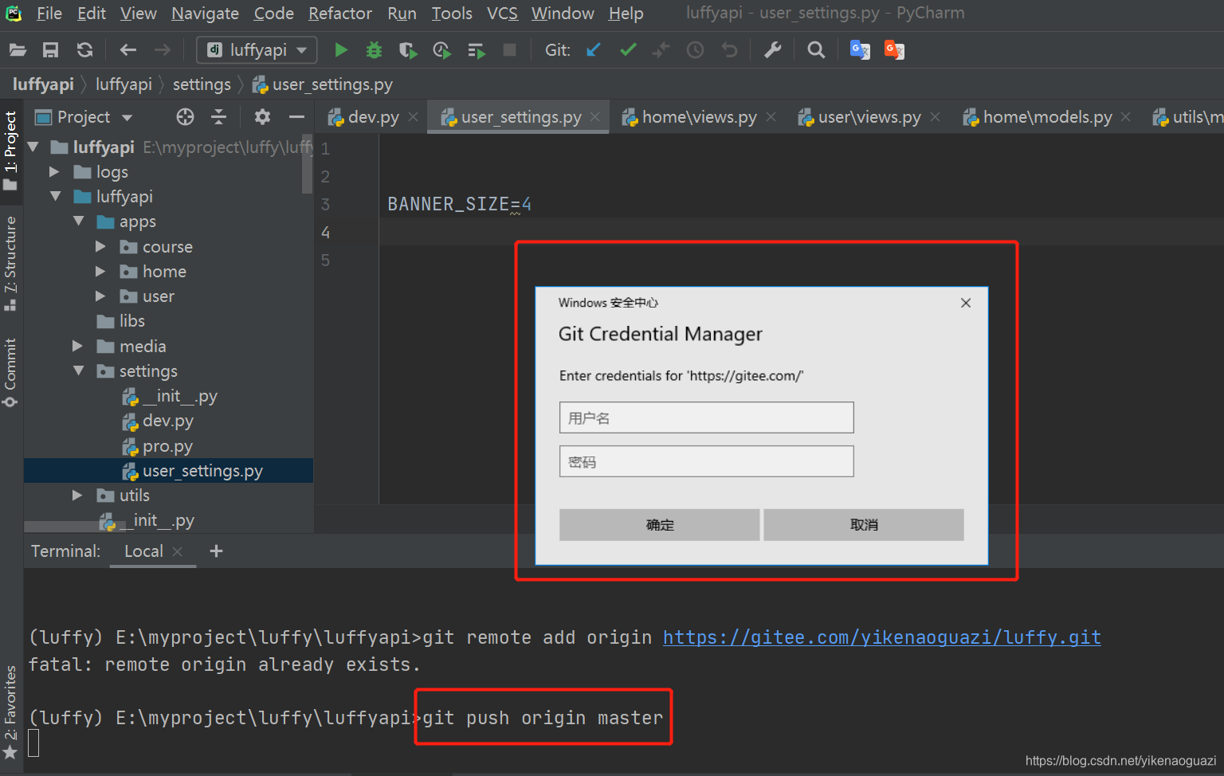Click the Git rollback undo icon
The height and width of the screenshot is (776, 1224).
coord(729,50)
